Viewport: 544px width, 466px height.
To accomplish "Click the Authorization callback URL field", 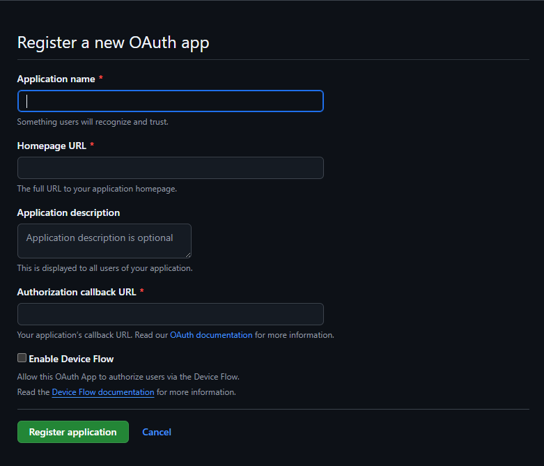I will coord(171,314).
